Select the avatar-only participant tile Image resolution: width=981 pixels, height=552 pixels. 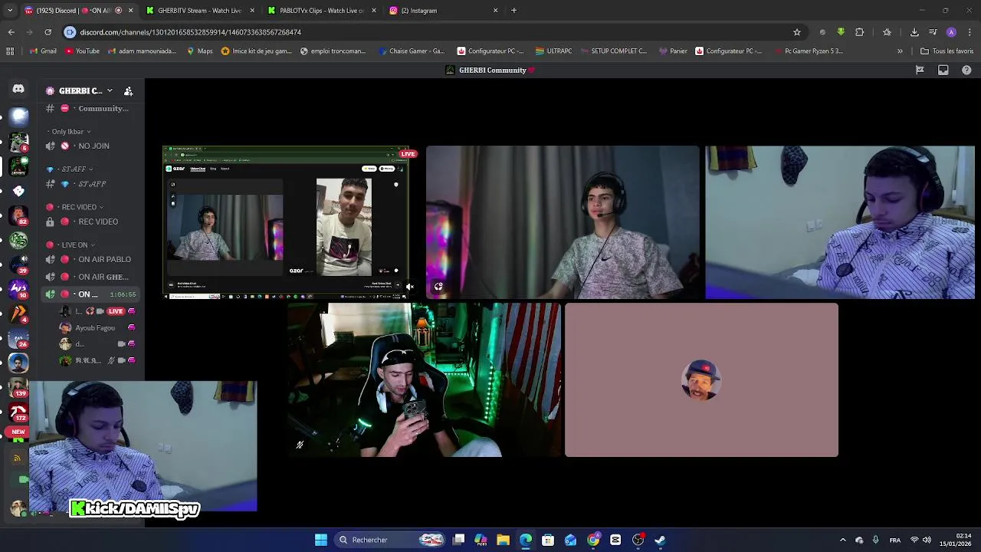701,379
